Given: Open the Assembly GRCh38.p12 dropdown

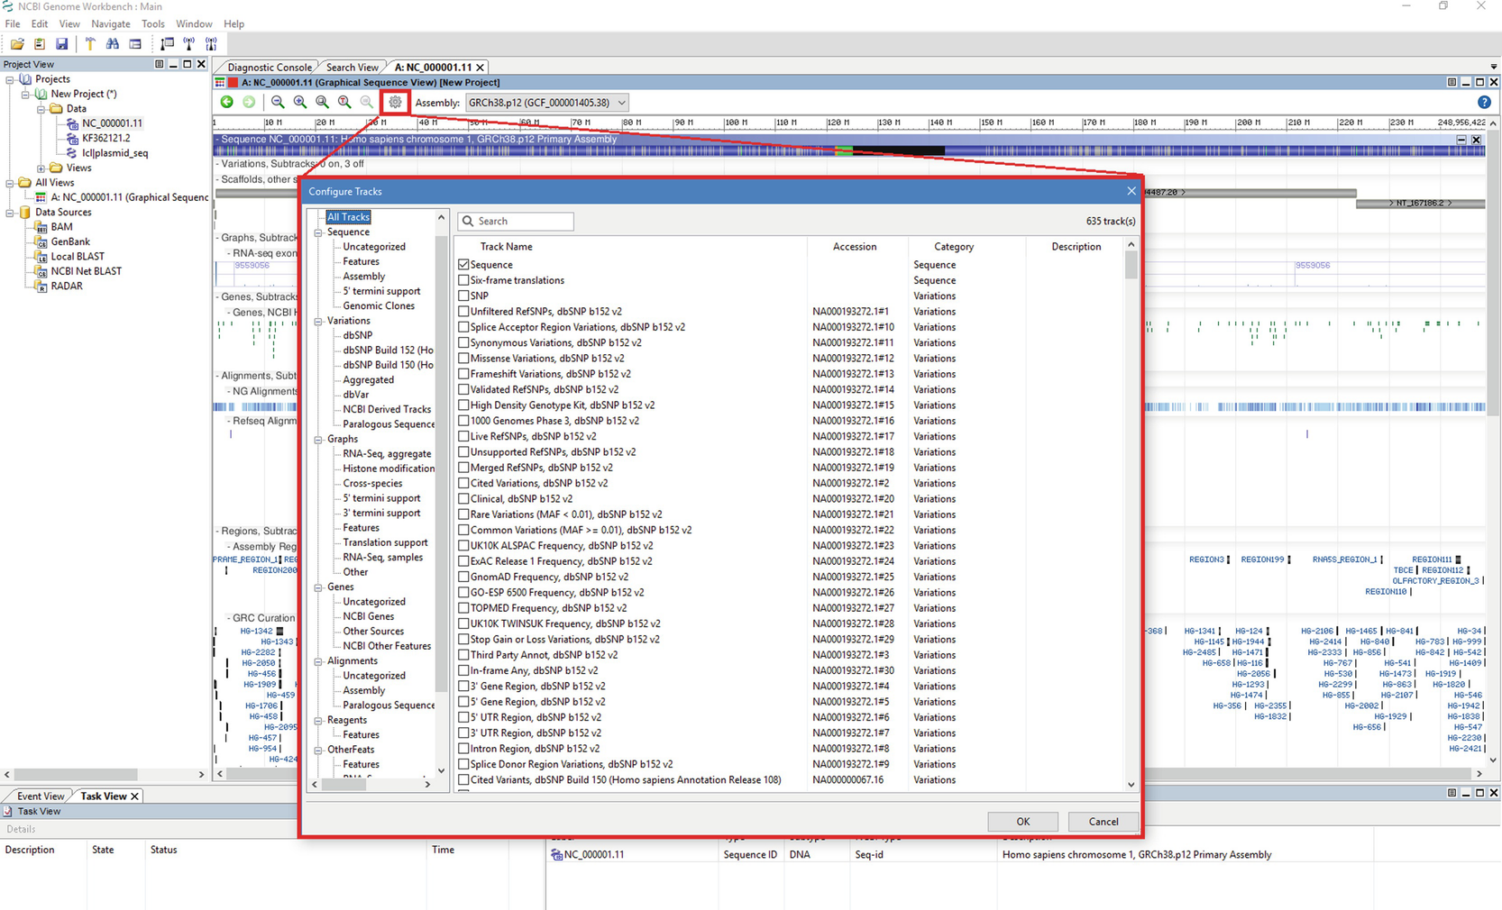Looking at the screenshot, I should tap(547, 103).
